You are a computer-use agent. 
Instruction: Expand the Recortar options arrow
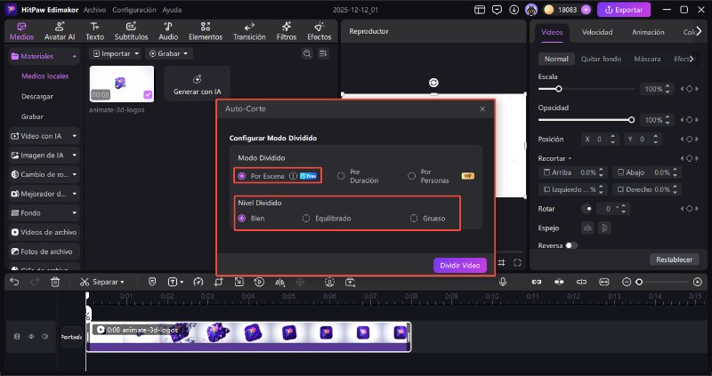570,159
